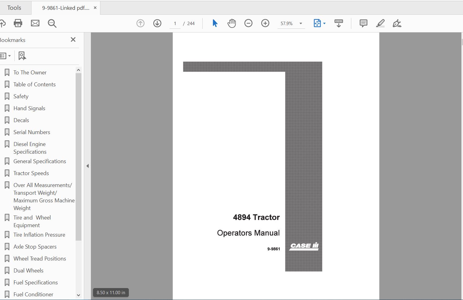
Task: Open the find text magnifier tool
Action: (x=52, y=23)
